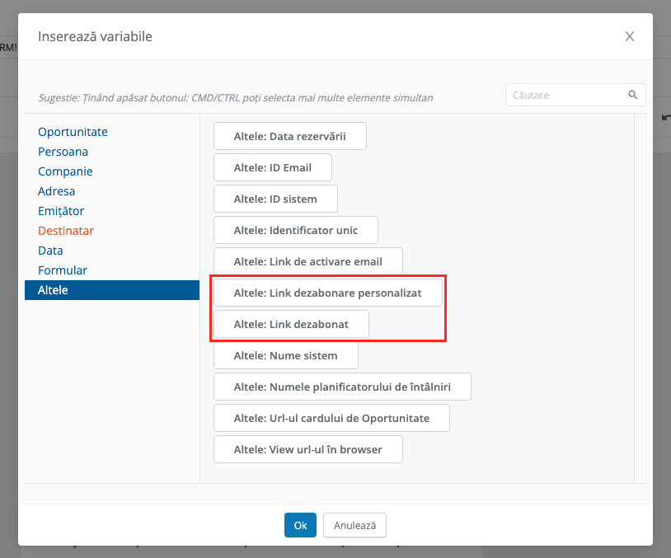Switch to the Companie category

point(65,171)
